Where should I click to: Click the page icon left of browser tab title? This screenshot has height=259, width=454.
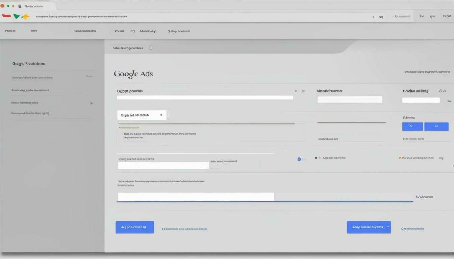pos(20,6)
